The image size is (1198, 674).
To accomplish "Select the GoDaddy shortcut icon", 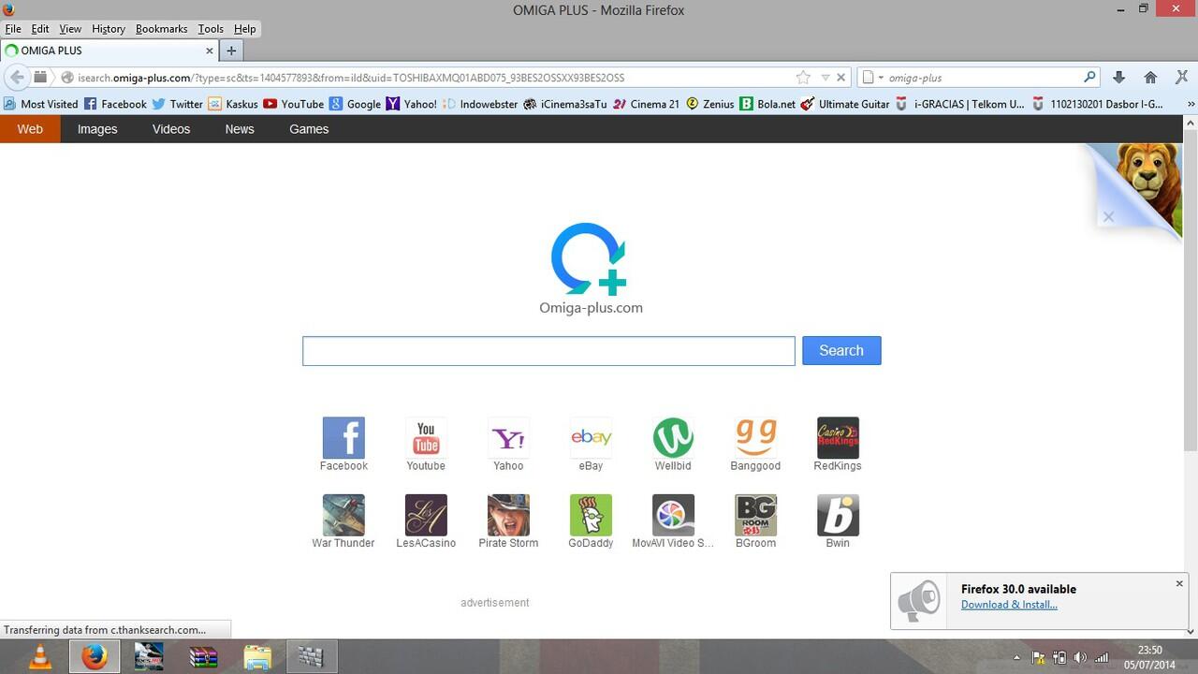I will (x=590, y=514).
